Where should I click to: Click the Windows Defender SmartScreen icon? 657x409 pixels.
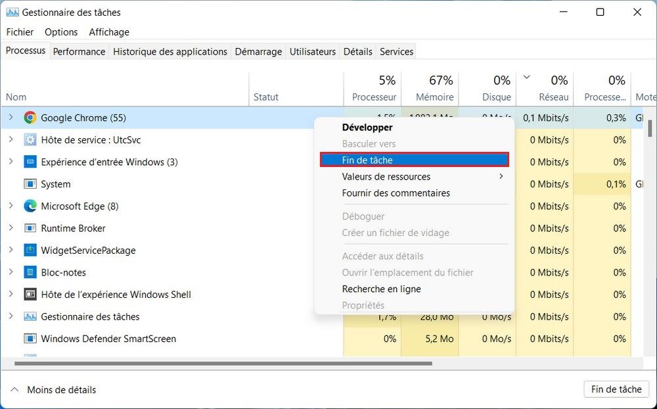(x=30, y=339)
